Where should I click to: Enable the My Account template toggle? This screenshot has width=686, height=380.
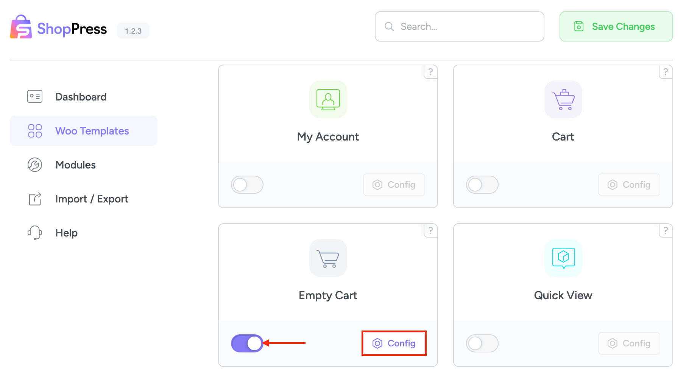coord(247,185)
